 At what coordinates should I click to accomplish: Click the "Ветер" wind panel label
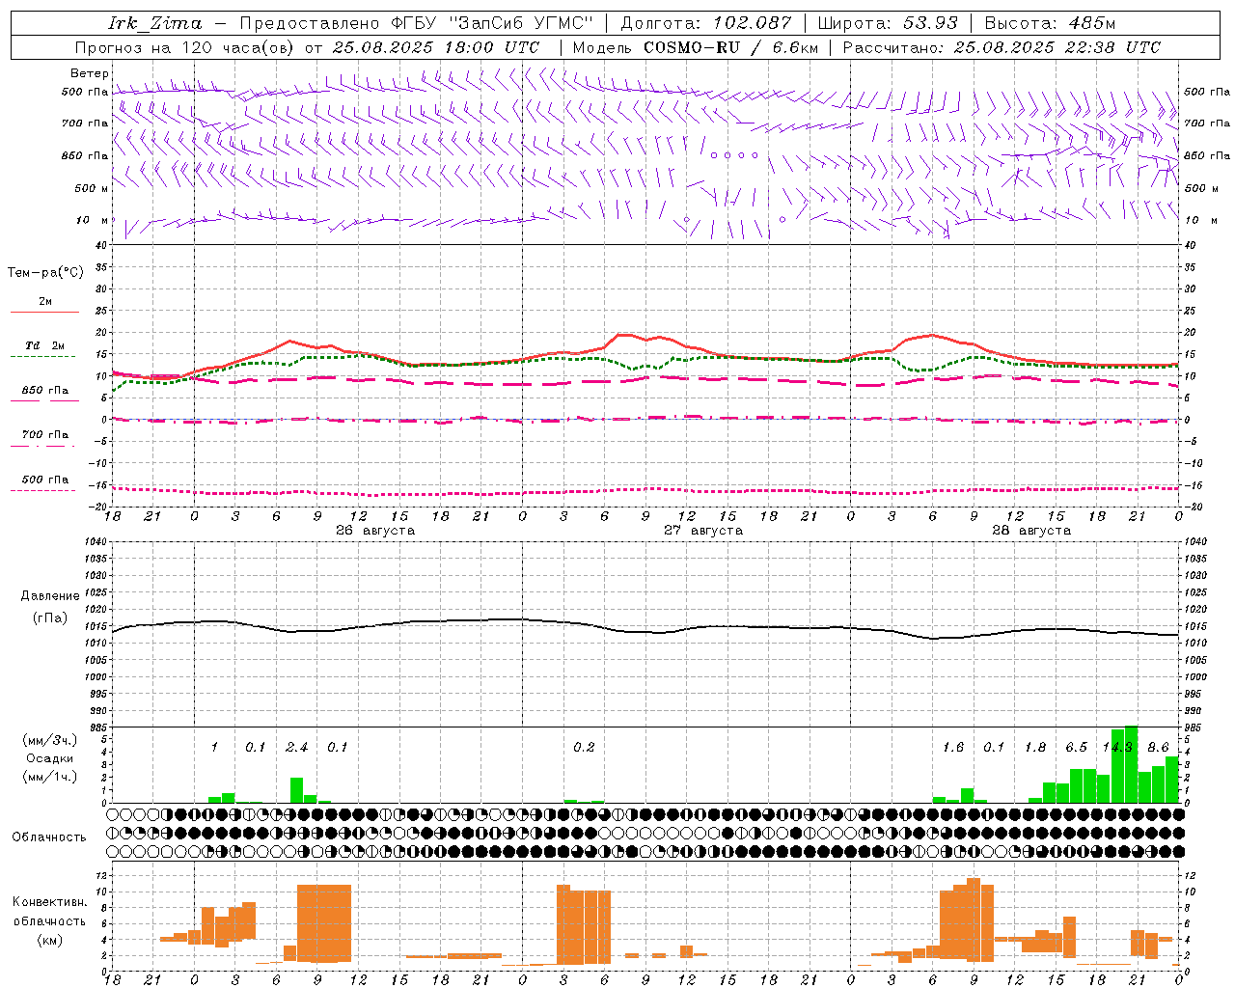pyautogui.click(x=90, y=73)
